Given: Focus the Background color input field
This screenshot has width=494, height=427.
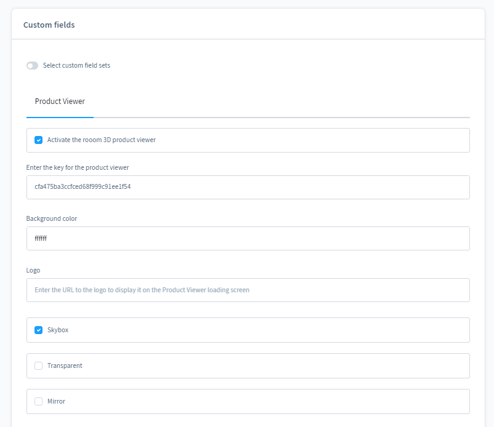Looking at the screenshot, I should (x=248, y=238).
